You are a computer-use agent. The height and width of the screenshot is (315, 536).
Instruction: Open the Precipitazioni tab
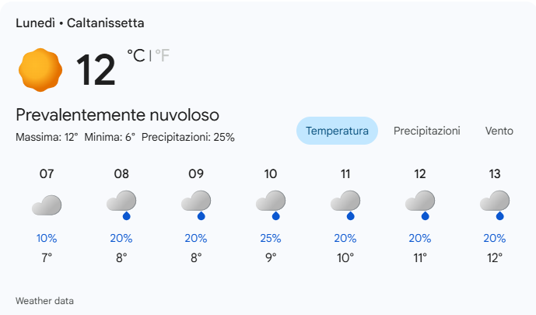[x=426, y=131]
